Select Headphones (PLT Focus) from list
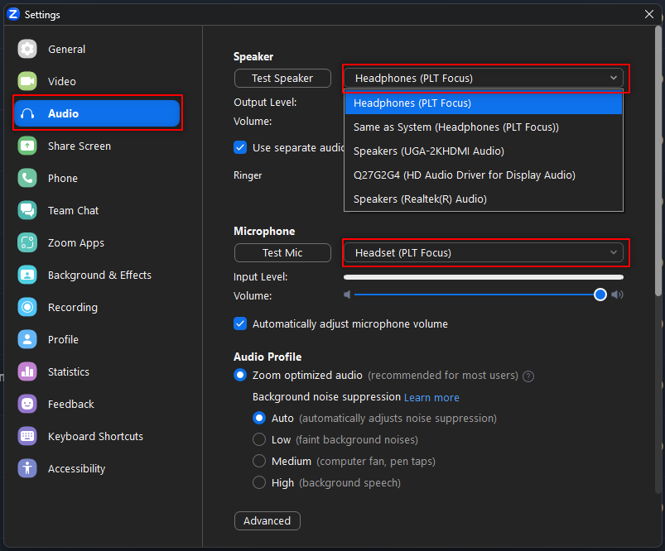The height and width of the screenshot is (551, 665). [x=484, y=103]
